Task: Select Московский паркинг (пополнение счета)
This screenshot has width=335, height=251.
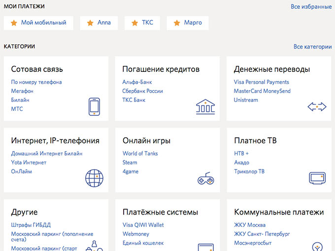Action: (x=52, y=237)
